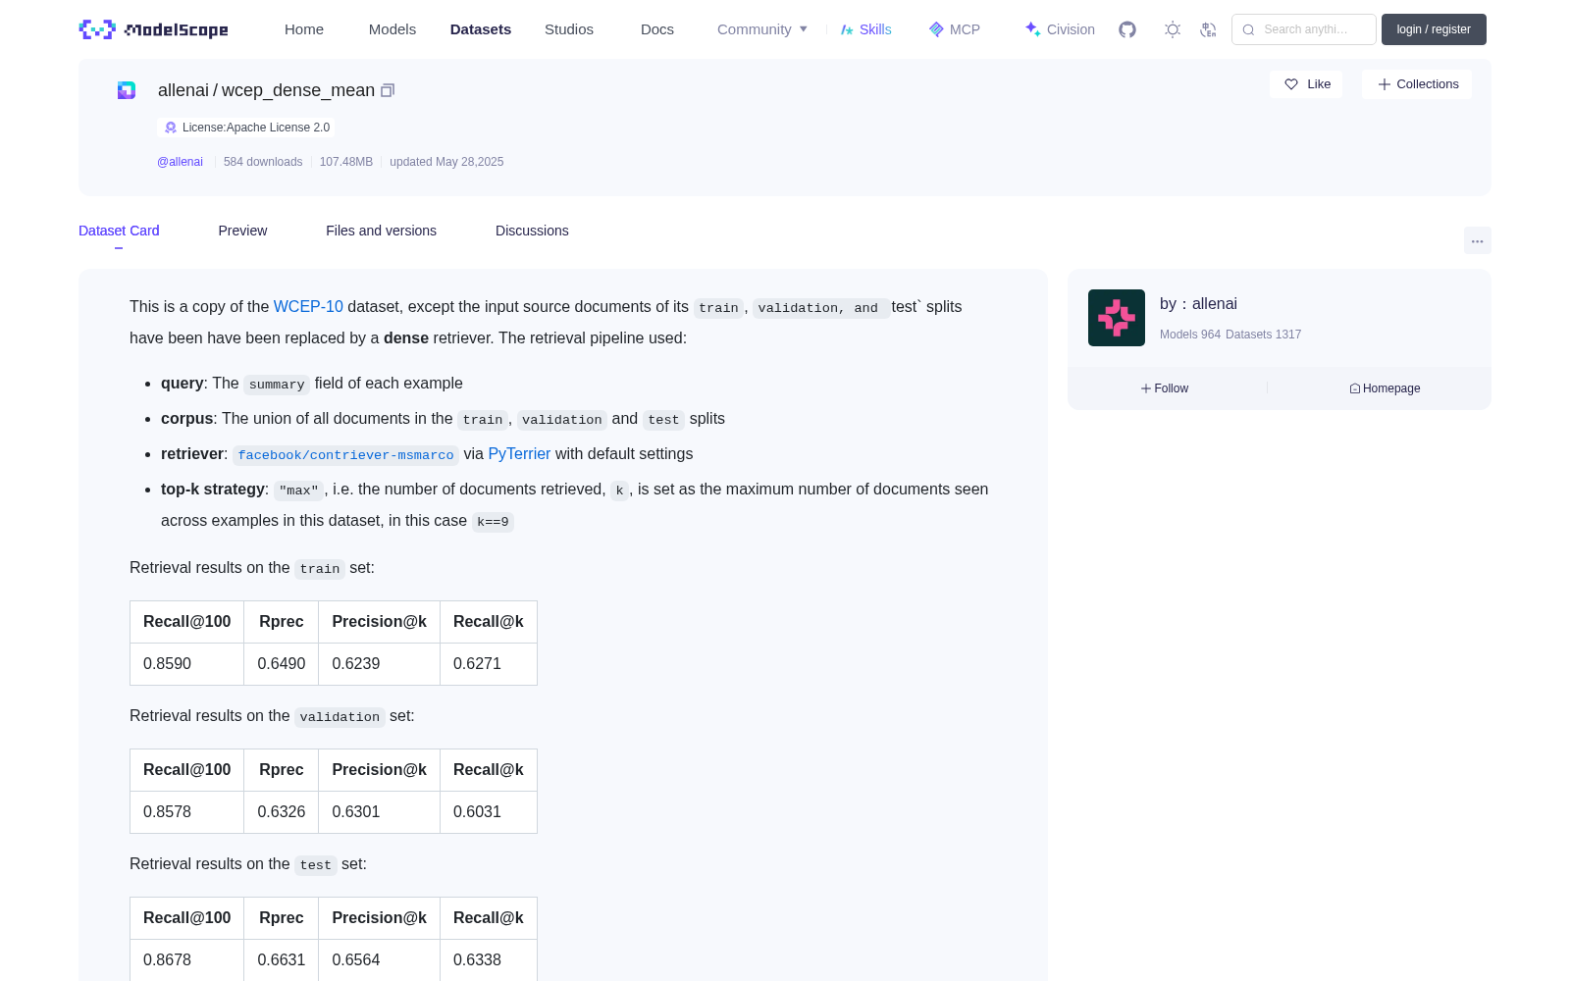Click test table cell 0.6631

[x=282, y=960]
